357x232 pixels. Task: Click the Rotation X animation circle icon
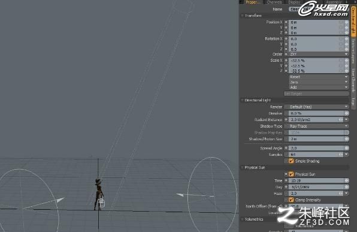click(x=286, y=39)
